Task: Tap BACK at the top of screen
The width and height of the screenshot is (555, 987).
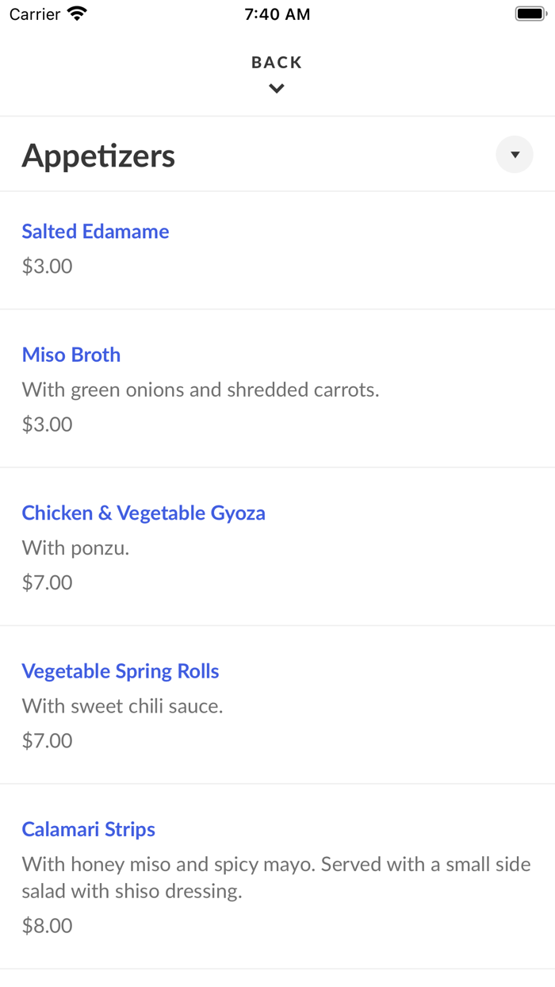Action: [x=276, y=62]
